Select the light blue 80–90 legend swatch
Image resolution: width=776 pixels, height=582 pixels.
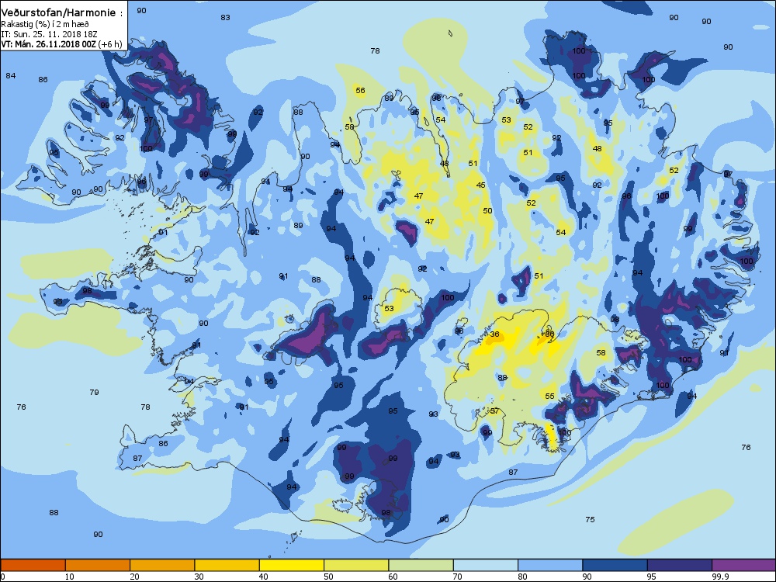[550, 565]
